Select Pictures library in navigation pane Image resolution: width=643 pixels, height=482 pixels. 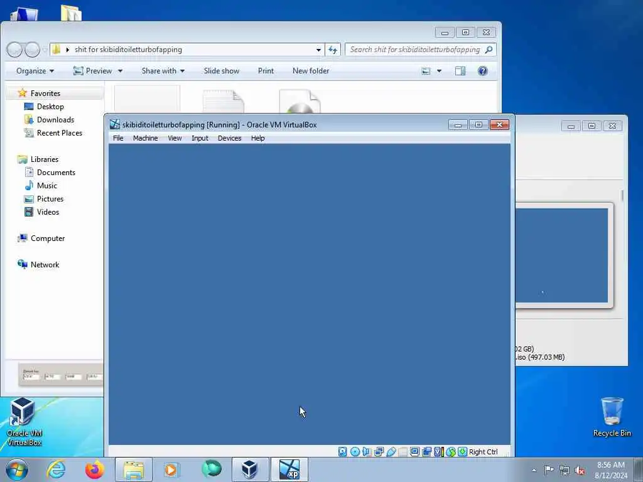click(x=50, y=199)
